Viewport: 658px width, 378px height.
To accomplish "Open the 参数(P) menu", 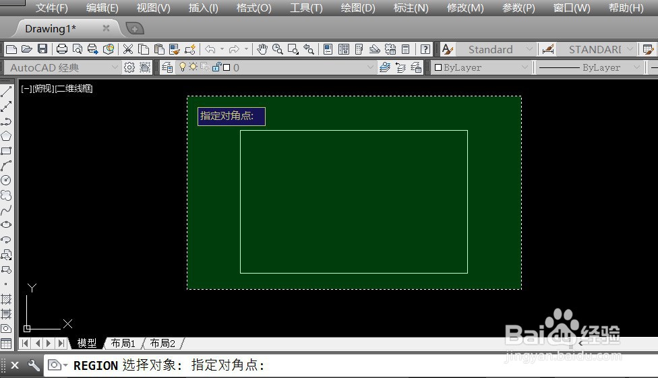I will point(518,7).
